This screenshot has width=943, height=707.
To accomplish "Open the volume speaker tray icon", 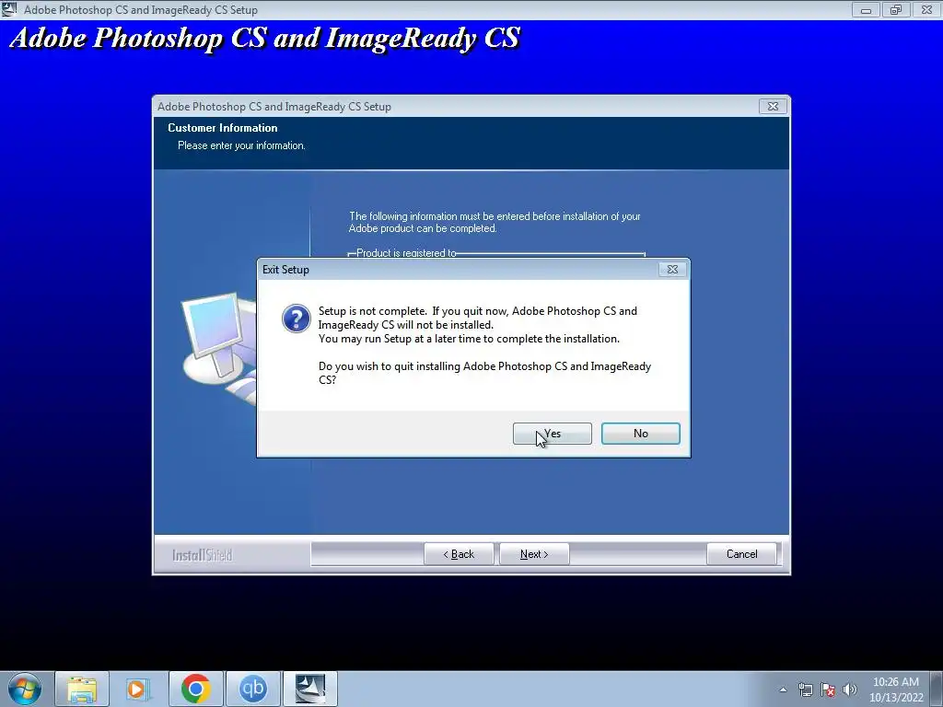I will point(850,690).
